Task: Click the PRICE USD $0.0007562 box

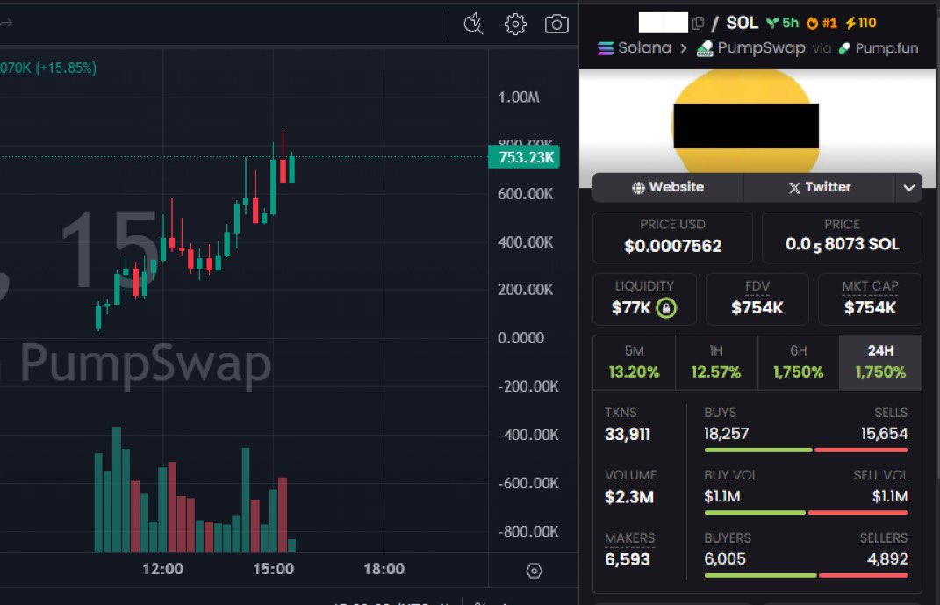Action: pos(672,237)
